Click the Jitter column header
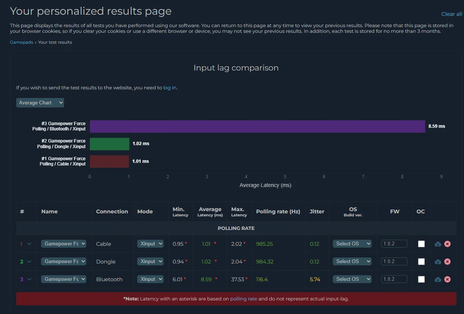 coord(317,211)
